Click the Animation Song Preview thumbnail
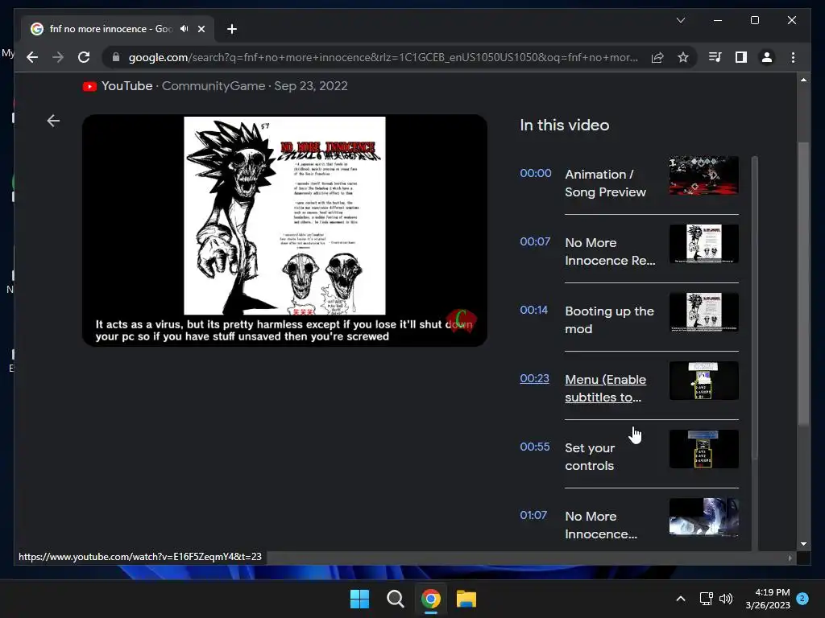The image size is (825, 618). tap(704, 175)
